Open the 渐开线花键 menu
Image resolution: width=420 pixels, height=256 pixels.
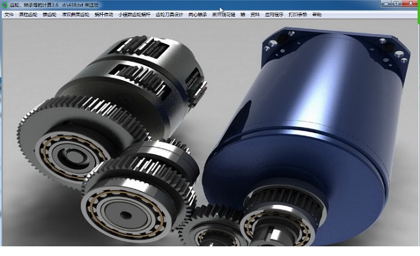pos(224,15)
